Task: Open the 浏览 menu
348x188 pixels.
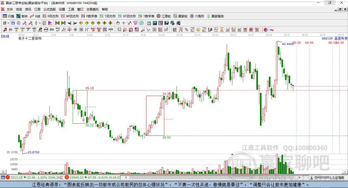Action: [19, 9]
